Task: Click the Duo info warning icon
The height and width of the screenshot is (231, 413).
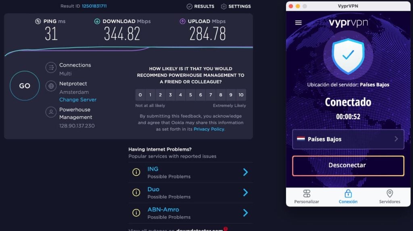Action: 136,192
